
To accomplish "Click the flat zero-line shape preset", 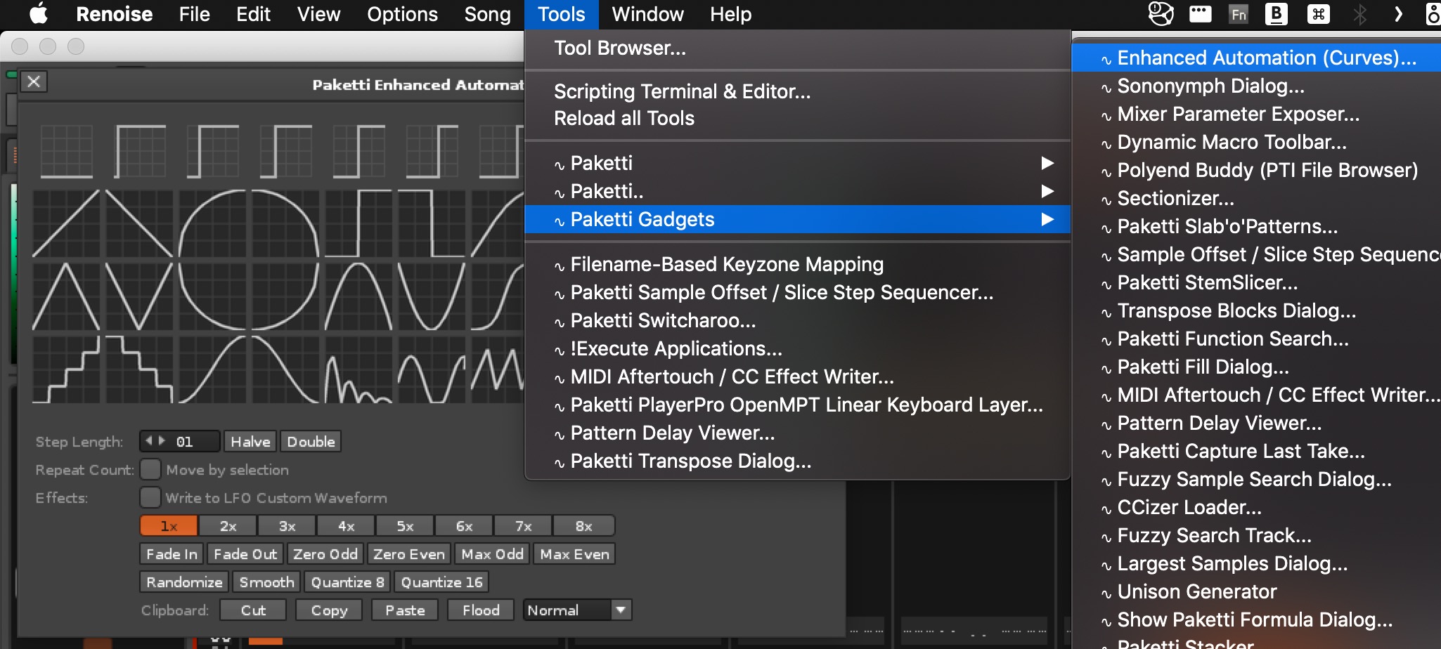I will point(67,151).
